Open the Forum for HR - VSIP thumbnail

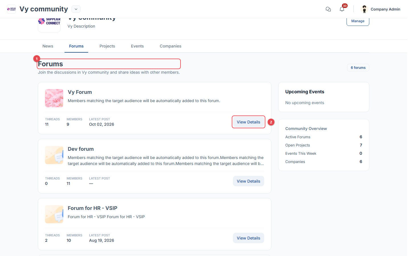(x=54, y=214)
